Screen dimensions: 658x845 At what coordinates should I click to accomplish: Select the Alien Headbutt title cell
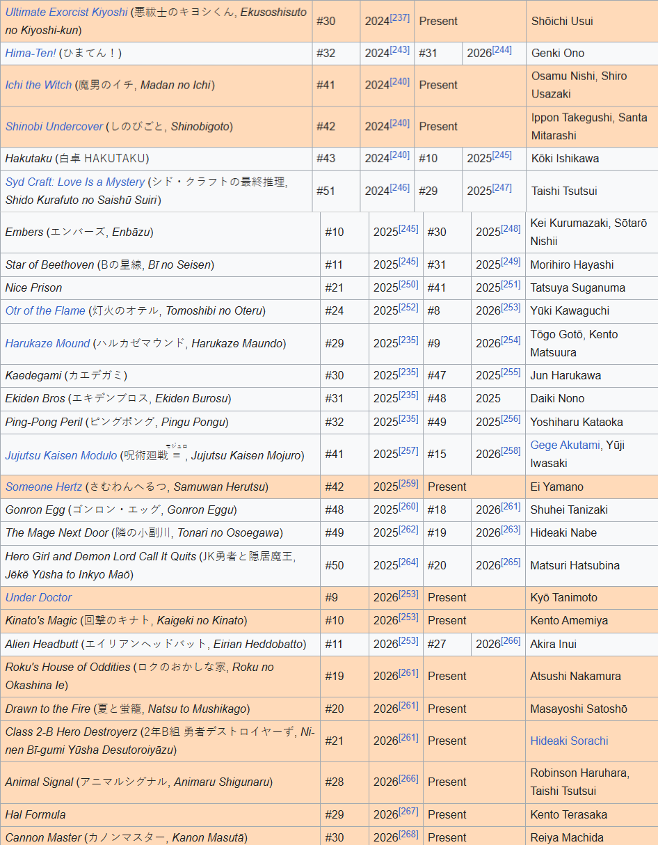160,645
